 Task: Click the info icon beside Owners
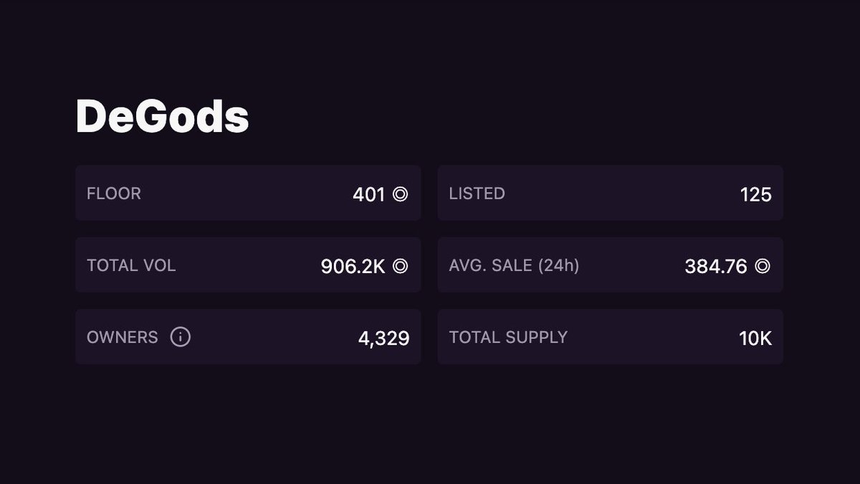coord(181,337)
